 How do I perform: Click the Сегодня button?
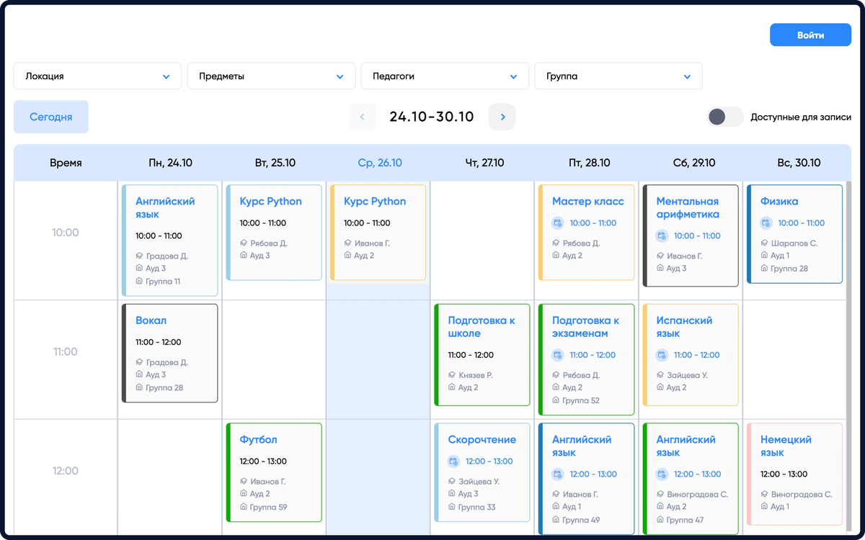click(50, 117)
